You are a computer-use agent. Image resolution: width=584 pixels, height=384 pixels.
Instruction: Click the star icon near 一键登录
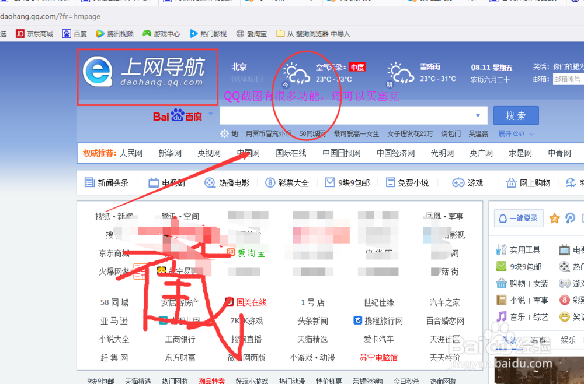555,219
